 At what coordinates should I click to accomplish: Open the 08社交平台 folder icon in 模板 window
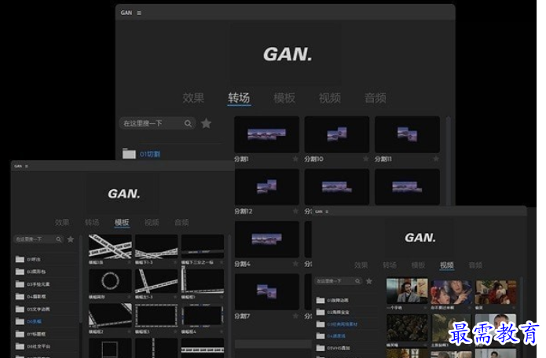click(x=20, y=346)
